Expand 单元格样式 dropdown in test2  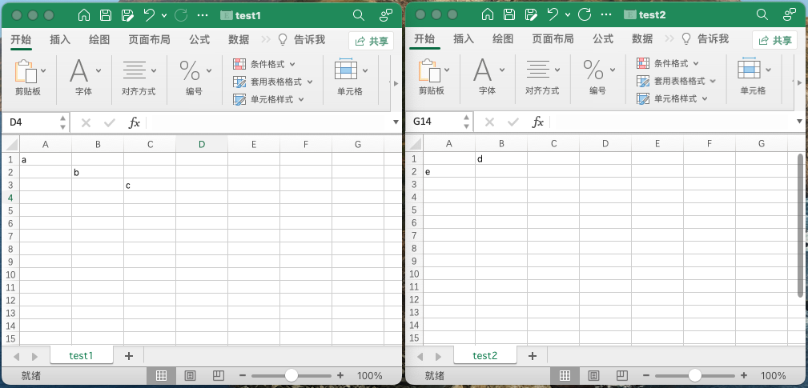point(705,99)
